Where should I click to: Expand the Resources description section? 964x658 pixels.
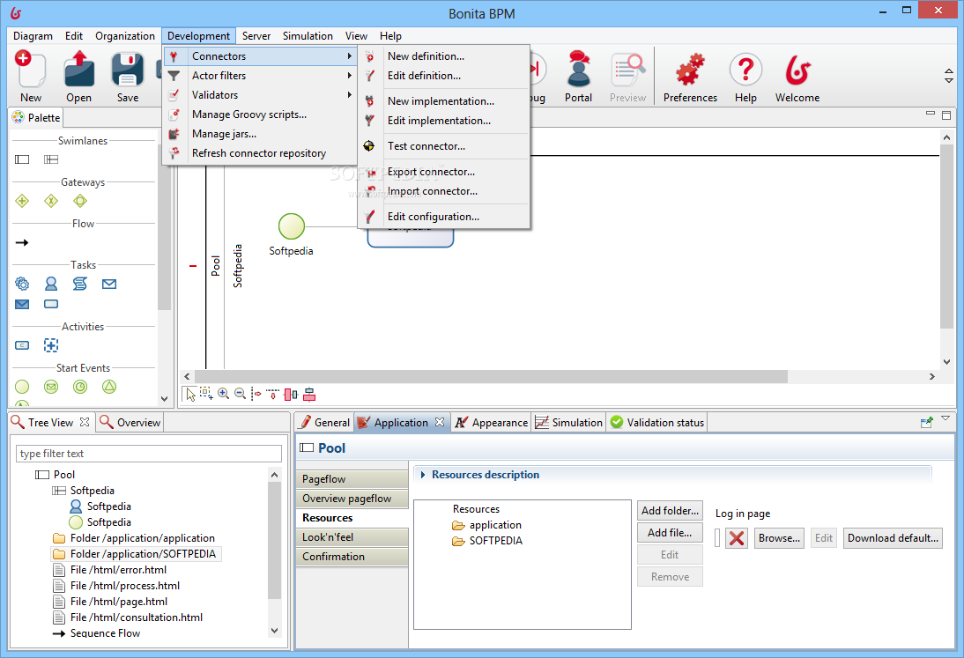click(x=423, y=475)
